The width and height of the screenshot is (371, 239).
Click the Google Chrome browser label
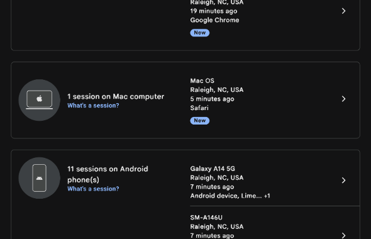point(214,20)
